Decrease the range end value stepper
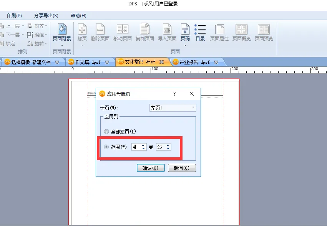Image resolution: width=327 pixels, height=226 pixels. click(x=168, y=149)
